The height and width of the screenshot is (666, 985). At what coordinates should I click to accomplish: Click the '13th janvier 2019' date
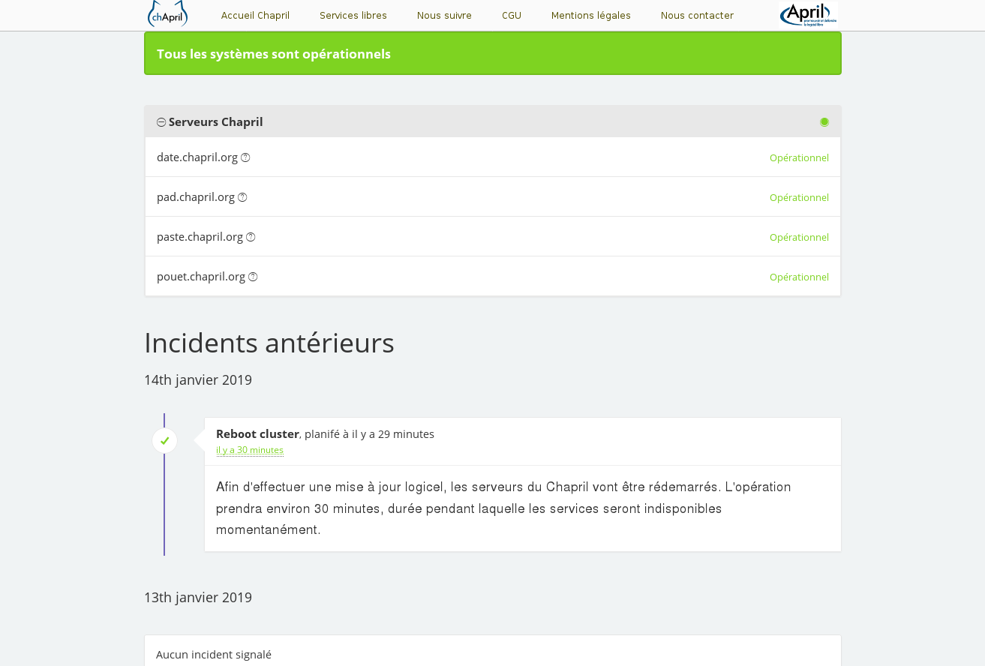coord(198,598)
